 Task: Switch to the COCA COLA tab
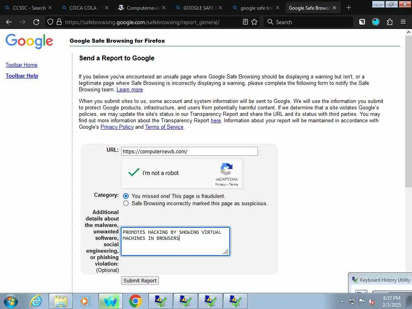[x=85, y=8]
